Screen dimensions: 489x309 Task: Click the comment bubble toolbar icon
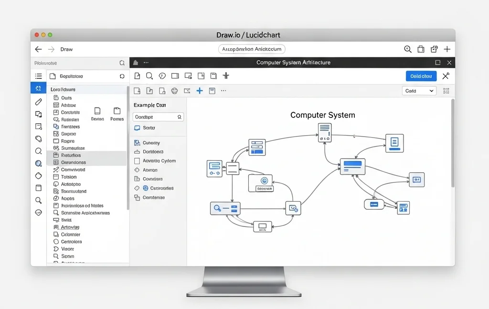click(x=162, y=76)
